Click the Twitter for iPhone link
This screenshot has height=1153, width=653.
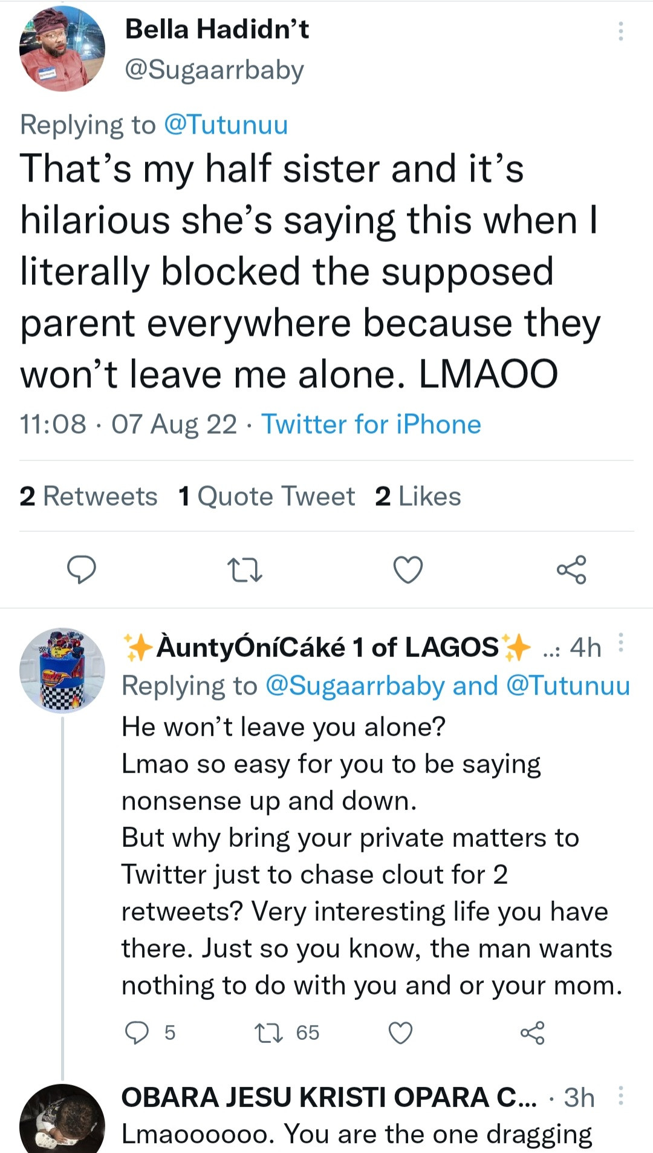point(371,424)
